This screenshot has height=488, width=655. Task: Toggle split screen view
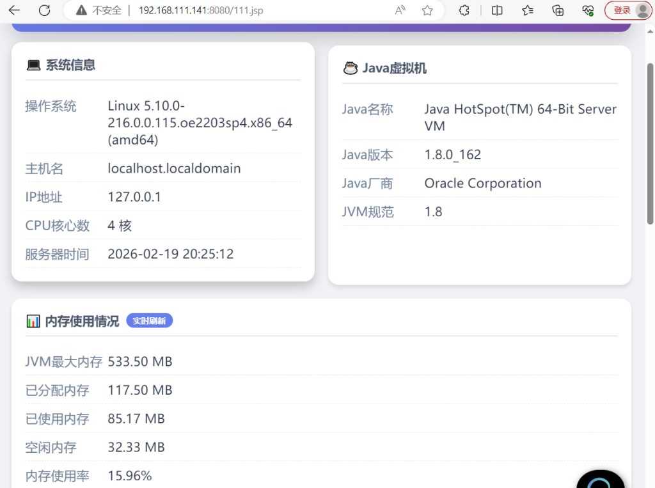[x=497, y=10]
